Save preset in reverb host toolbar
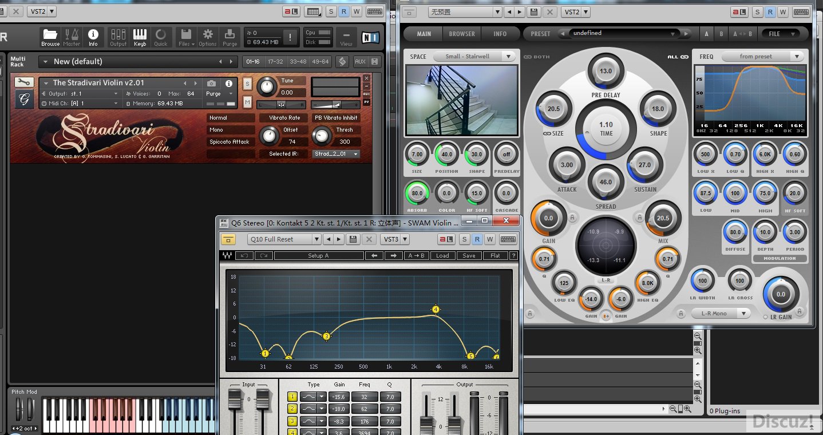This screenshot has width=823, height=435. click(x=534, y=11)
